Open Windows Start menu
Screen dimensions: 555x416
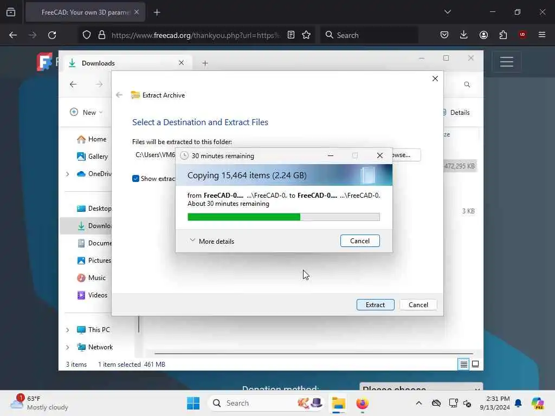(193, 403)
